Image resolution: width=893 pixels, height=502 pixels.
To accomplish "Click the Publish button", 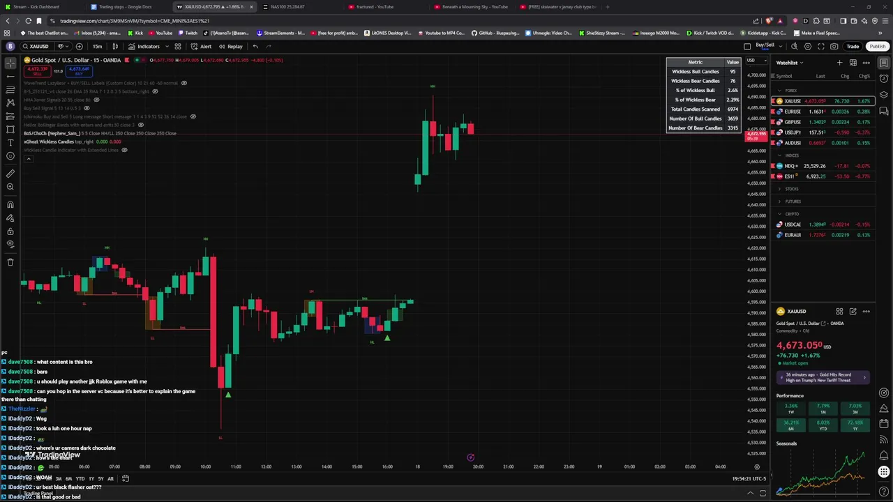I will coord(877,47).
